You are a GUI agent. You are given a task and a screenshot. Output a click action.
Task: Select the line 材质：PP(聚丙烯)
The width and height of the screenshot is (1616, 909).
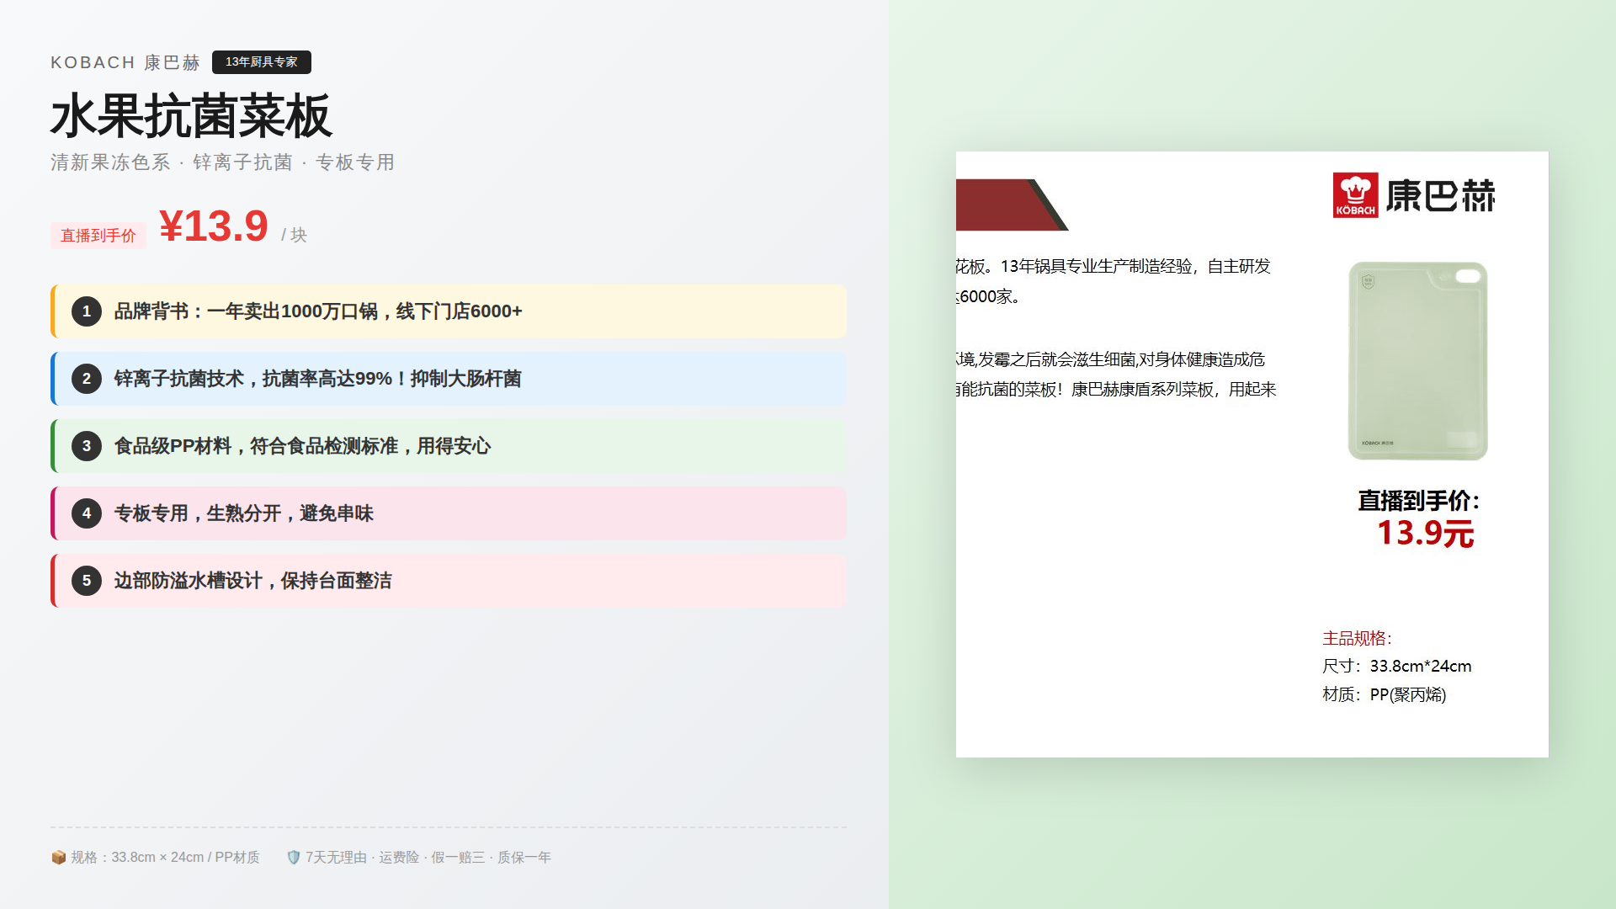tap(1385, 695)
